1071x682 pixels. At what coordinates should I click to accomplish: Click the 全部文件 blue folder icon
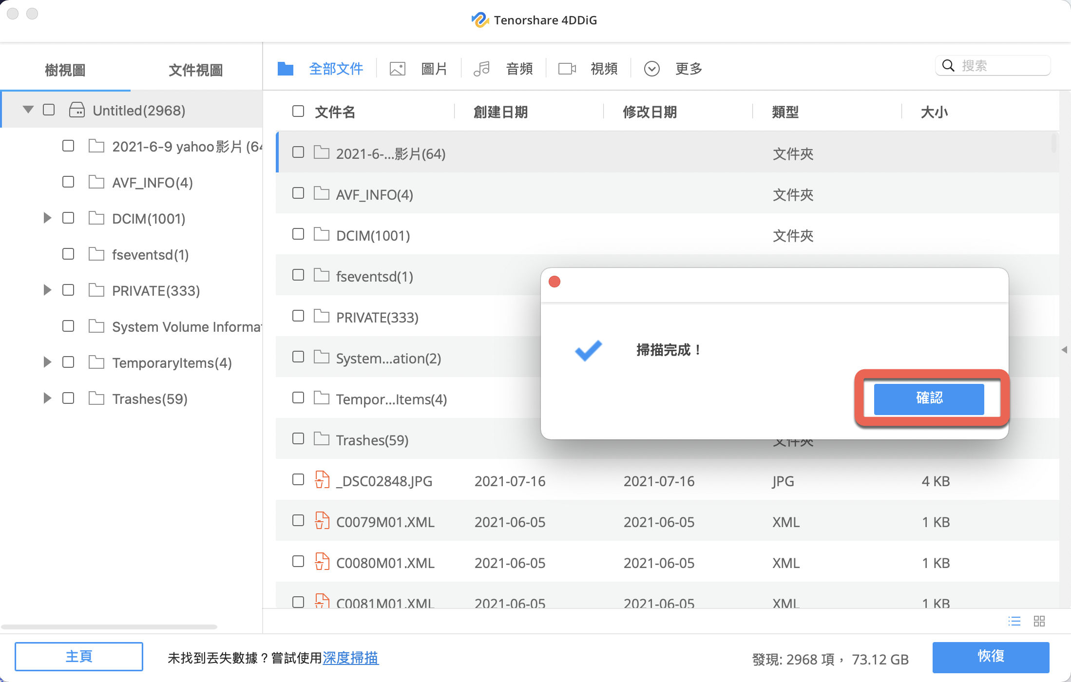286,69
